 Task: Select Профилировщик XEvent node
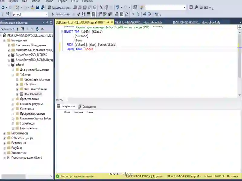coord(27,157)
